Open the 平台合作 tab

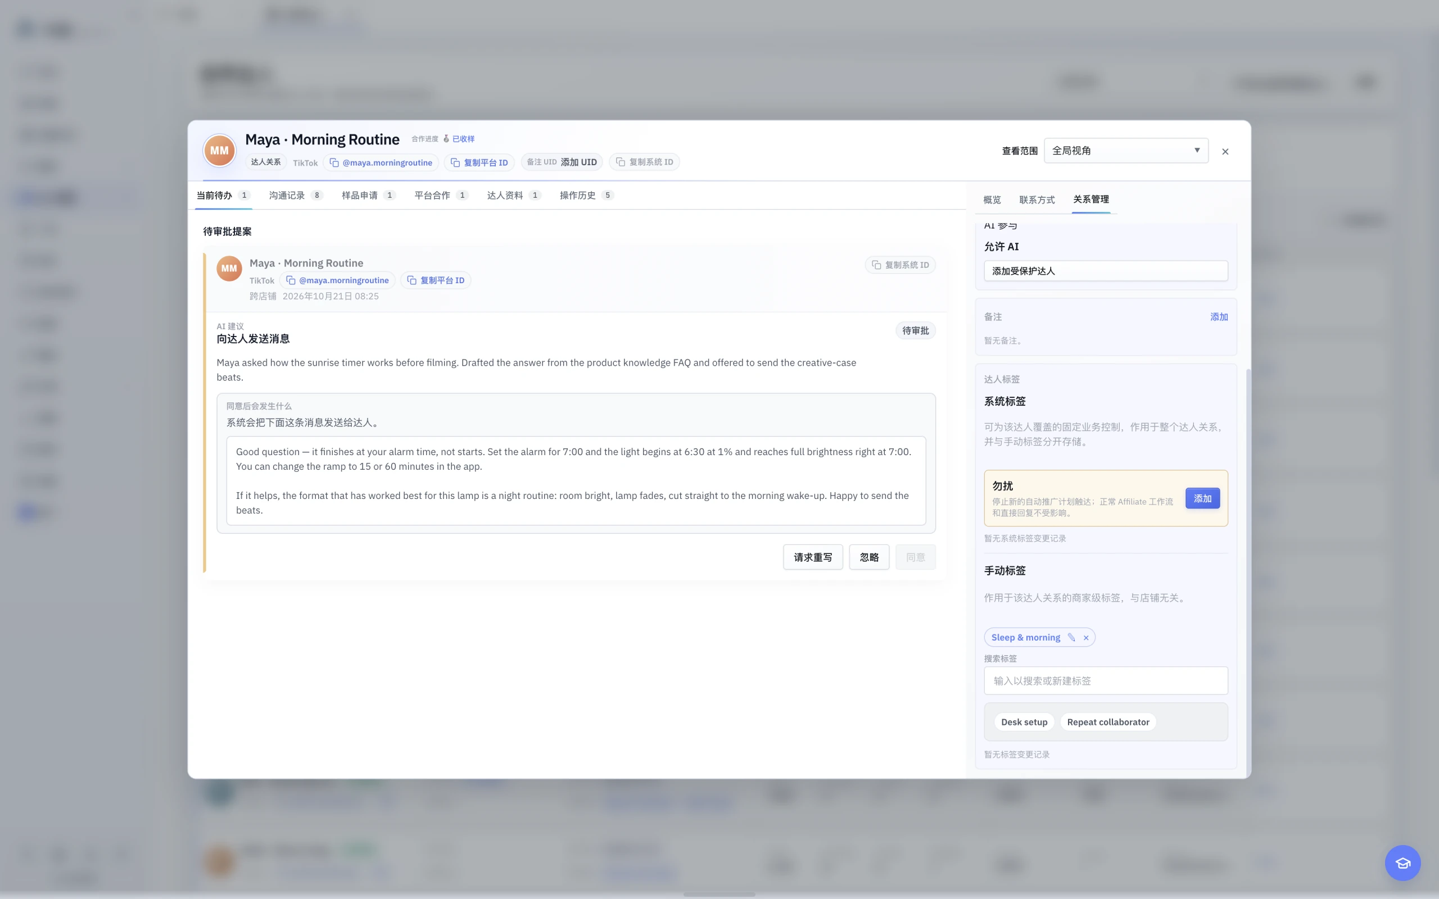441,195
